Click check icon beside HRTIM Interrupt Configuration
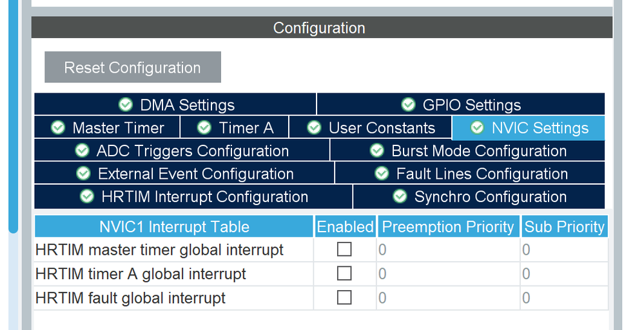Viewport: 644px width, 330px height. (x=87, y=196)
